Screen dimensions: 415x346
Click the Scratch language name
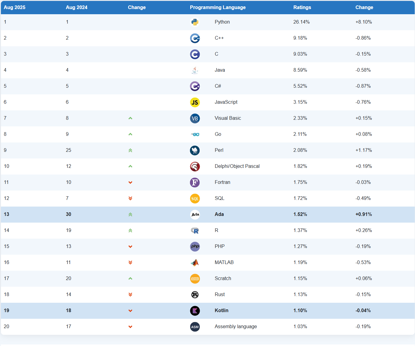pyautogui.click(x=223, y=278)
